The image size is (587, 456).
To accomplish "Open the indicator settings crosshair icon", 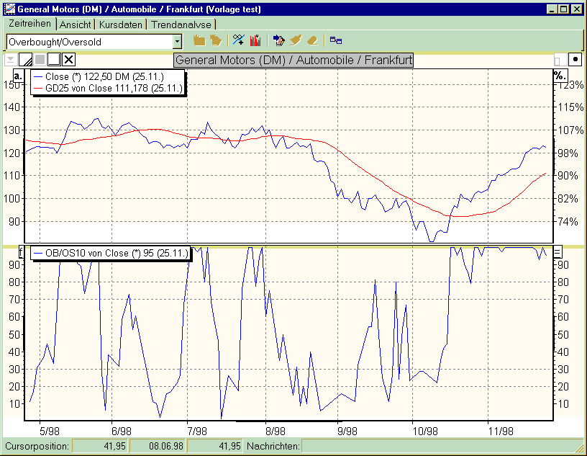I will (x=237, y=41).
